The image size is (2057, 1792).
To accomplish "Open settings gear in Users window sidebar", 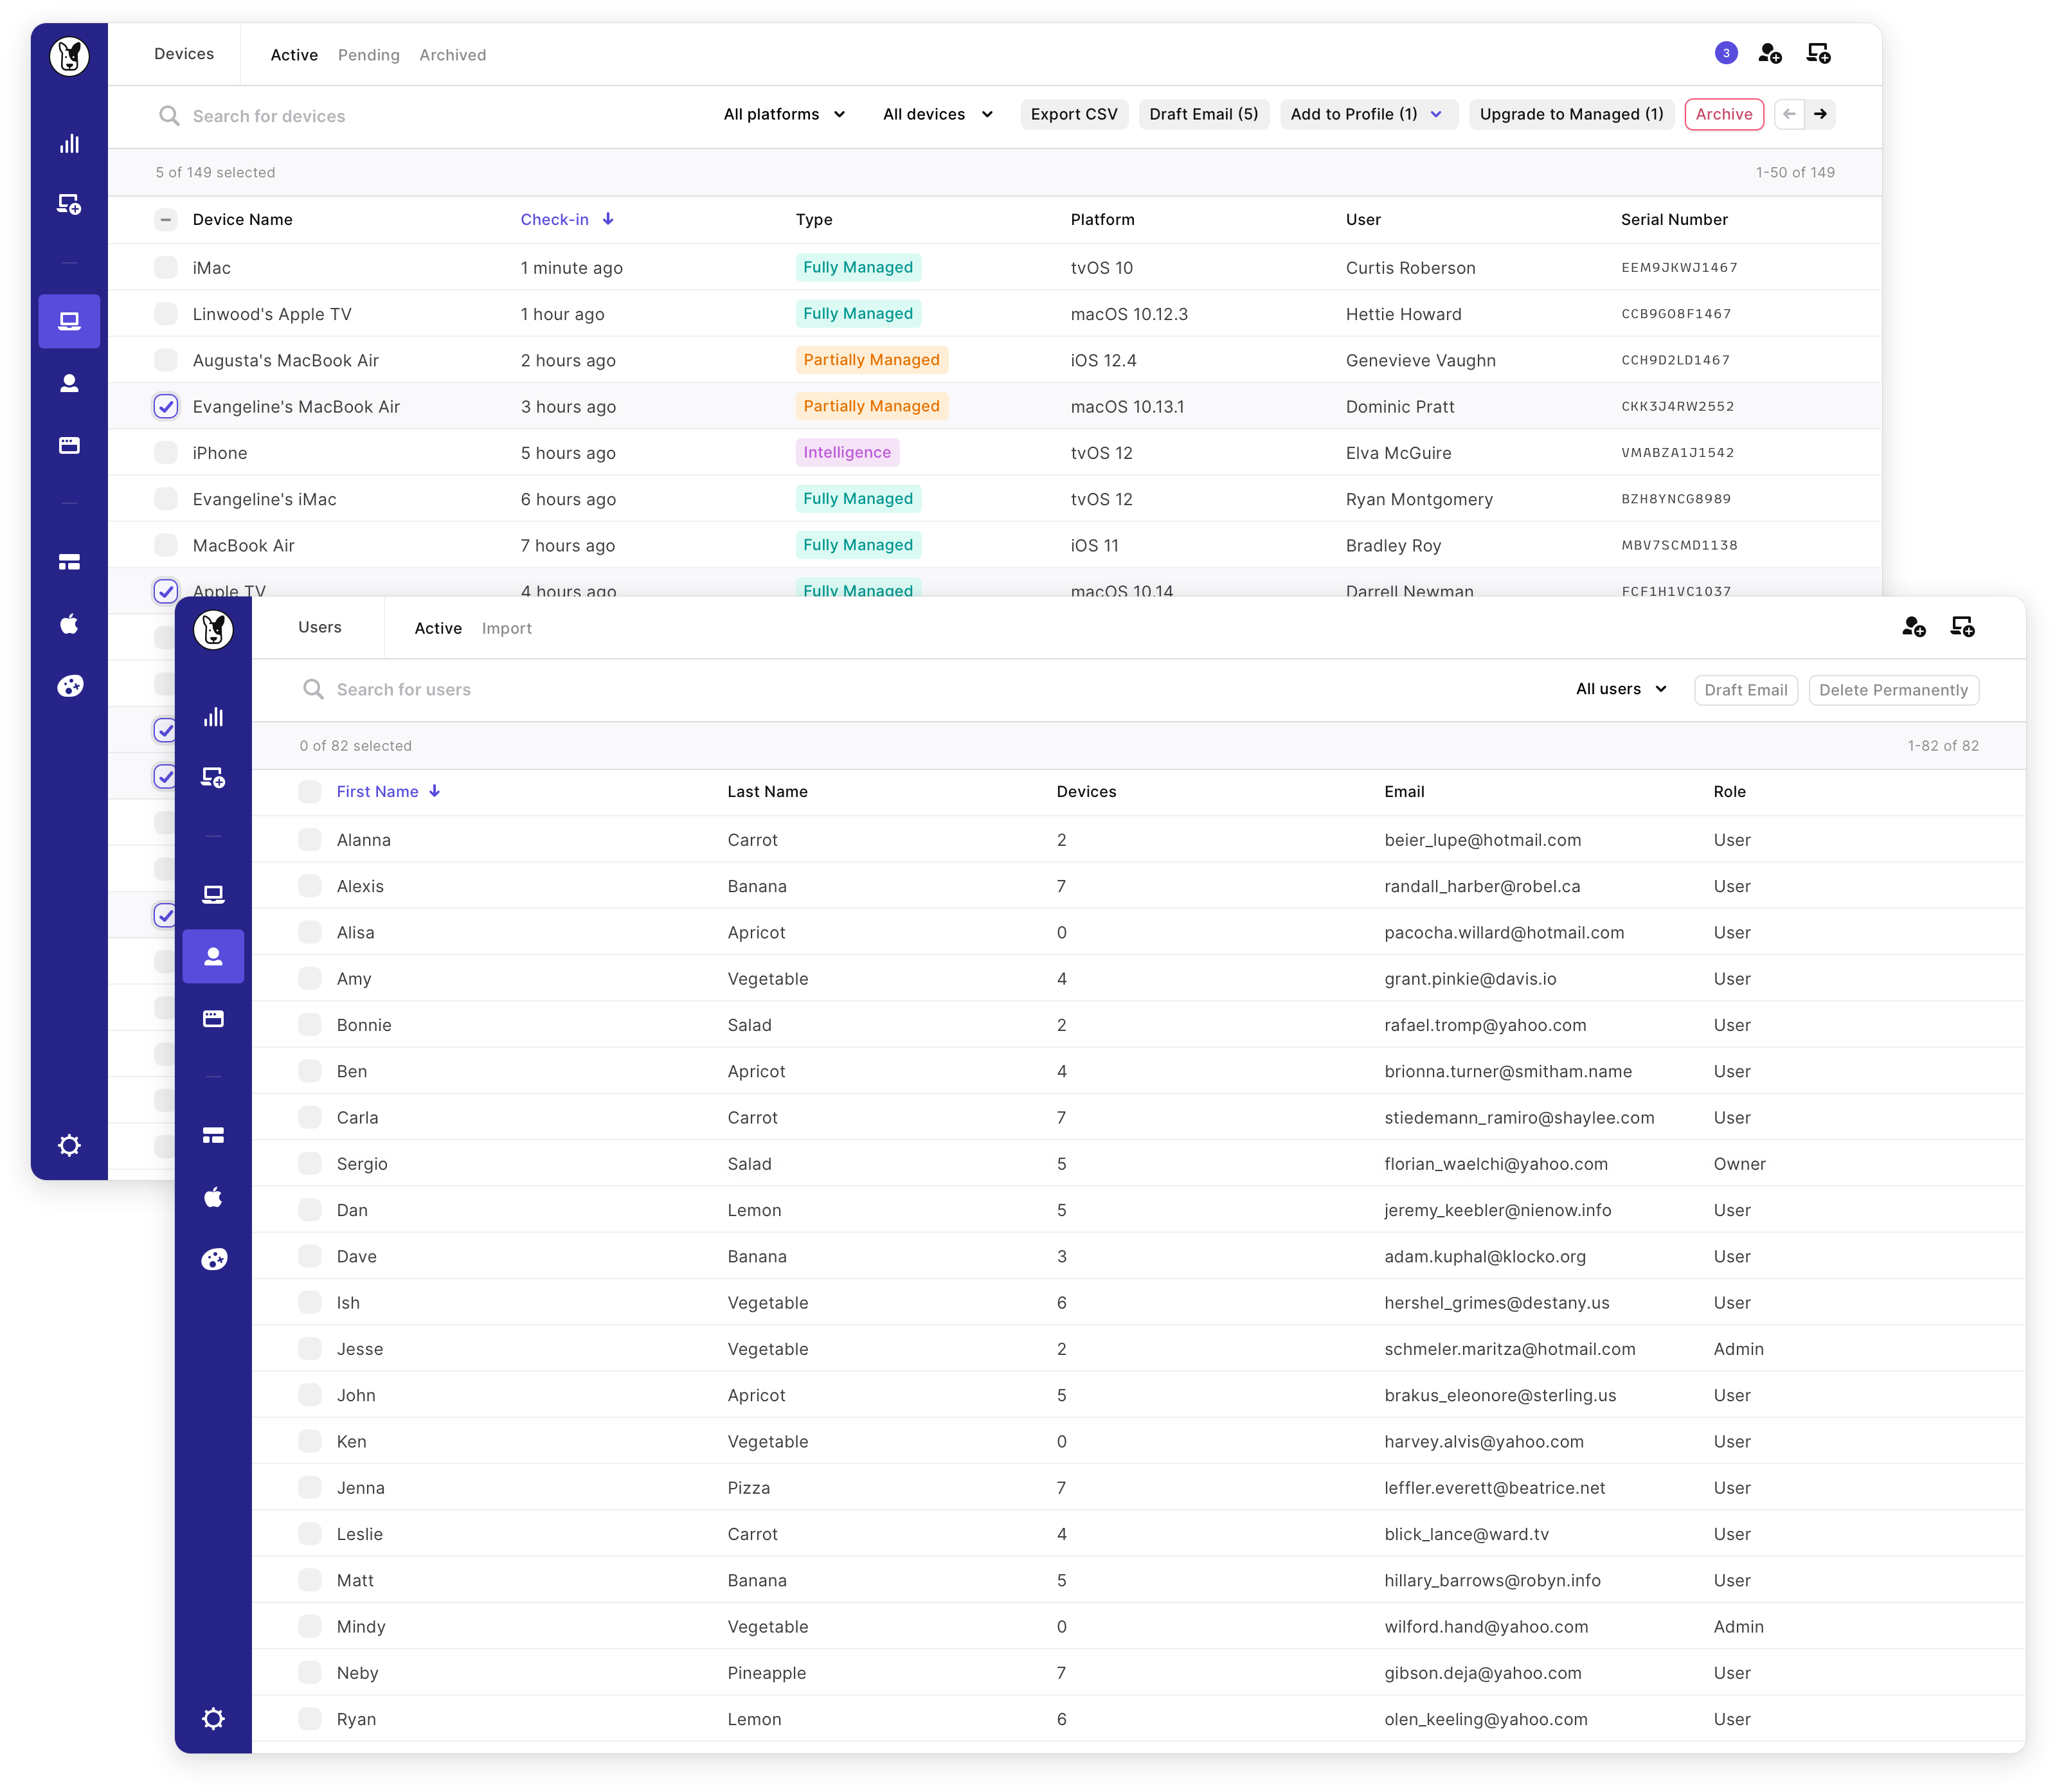I will coord(213,1718).
